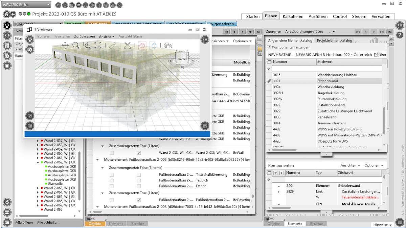Open the NEVARIS Build dropdown

pyautogui.click(x=26, y=5)
